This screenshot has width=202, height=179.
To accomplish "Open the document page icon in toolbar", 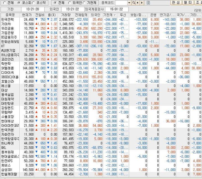I will click(148, 3).
